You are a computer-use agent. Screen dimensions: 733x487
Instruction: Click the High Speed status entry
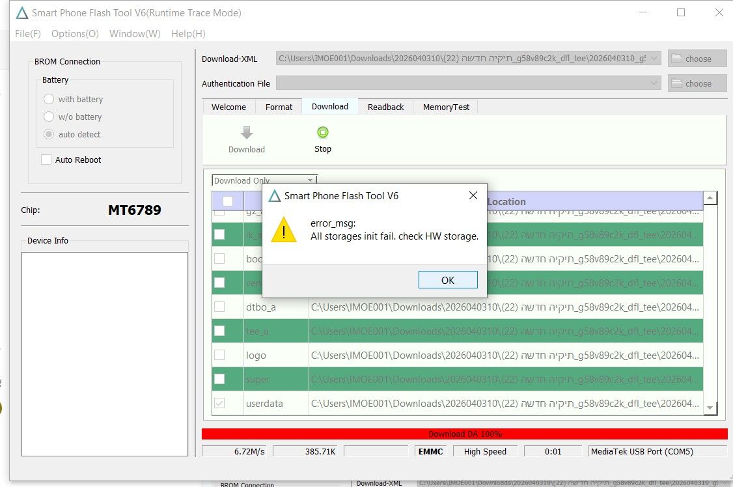pos(485,451)
